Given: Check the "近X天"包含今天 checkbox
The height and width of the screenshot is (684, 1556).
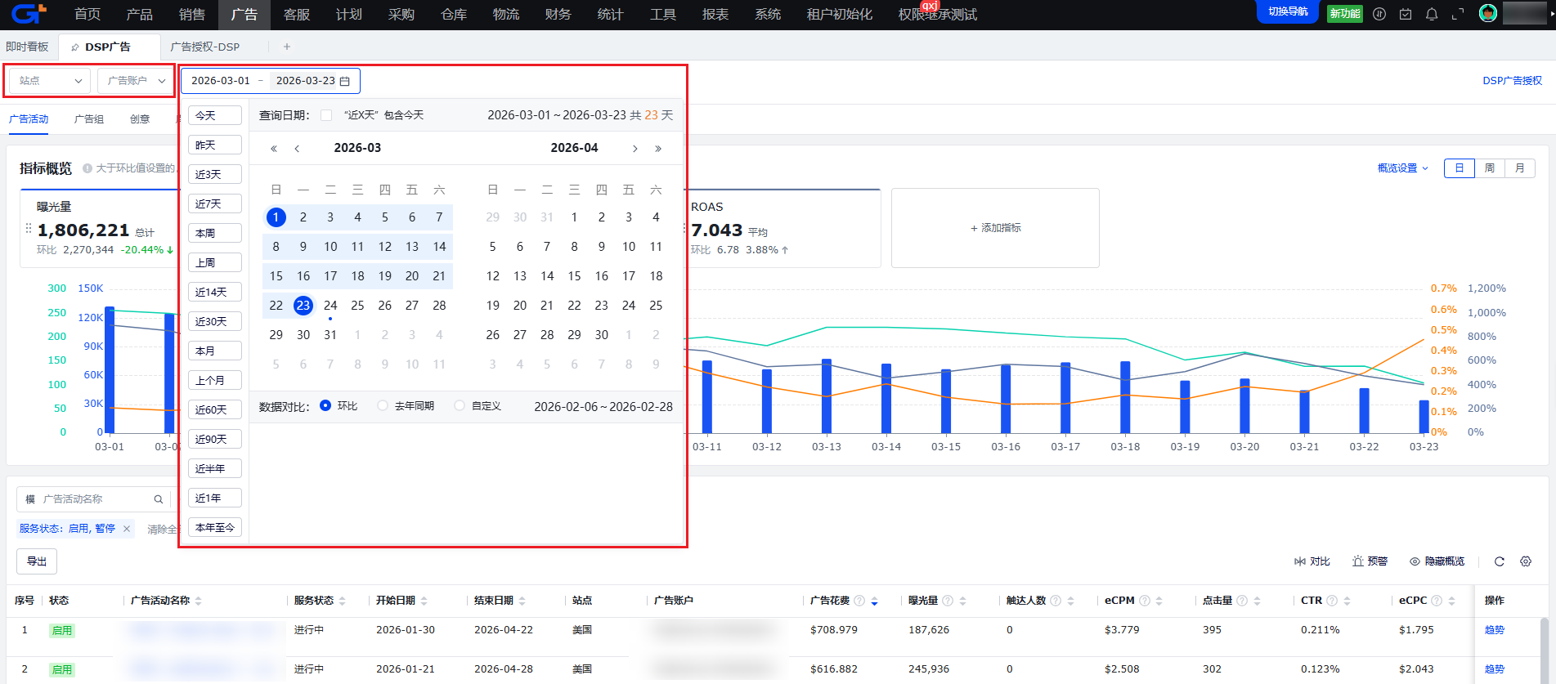Looking at the screenshot, I should click(326, 115).
